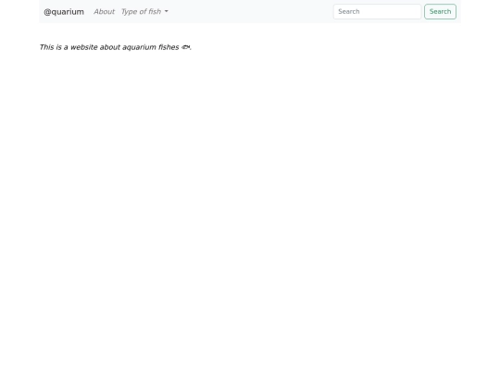Focus the Search input field
This screenshot has width=500, height=375.
377,11
